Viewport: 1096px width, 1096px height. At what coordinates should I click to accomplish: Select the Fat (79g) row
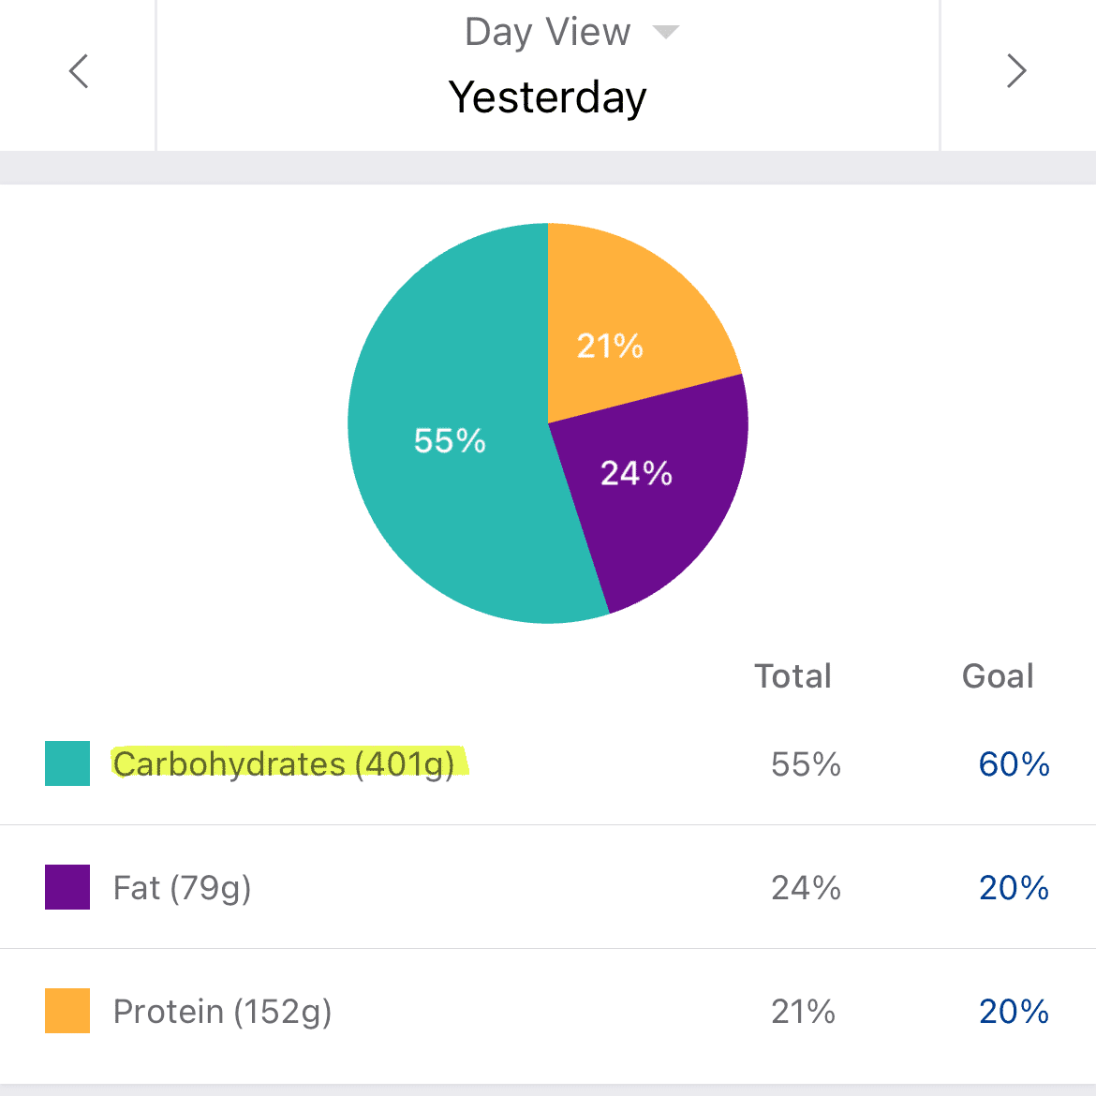click(x=182, y=887)
